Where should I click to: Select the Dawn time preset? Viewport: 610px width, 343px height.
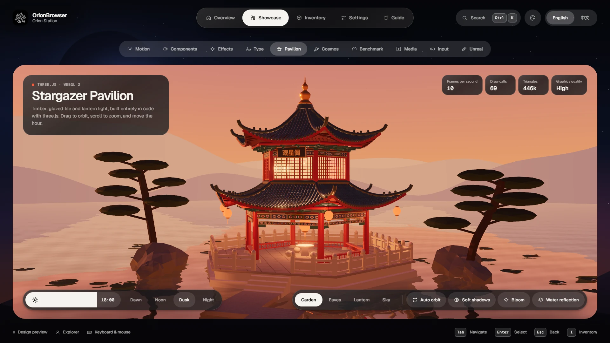[136, 300]
